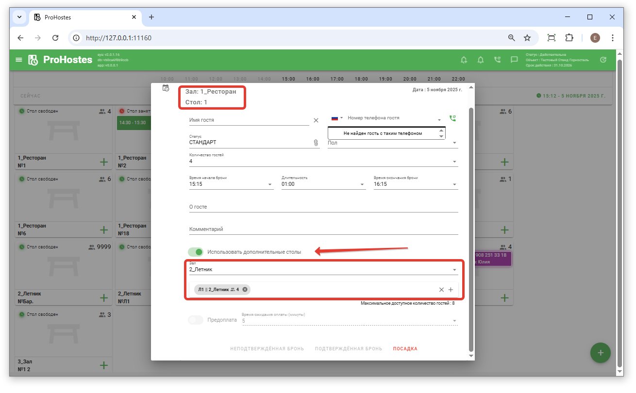Click the paperclip icon in Статус field
The image size is (636, 393).
pos(315,143)
